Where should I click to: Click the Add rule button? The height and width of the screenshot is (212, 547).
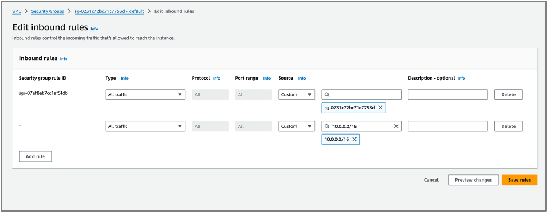coord(35,156)
